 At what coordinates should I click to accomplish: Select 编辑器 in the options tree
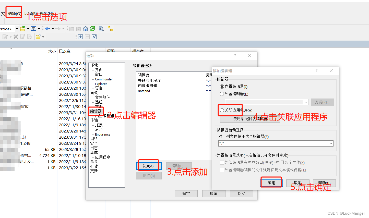[x=96, y=111]
